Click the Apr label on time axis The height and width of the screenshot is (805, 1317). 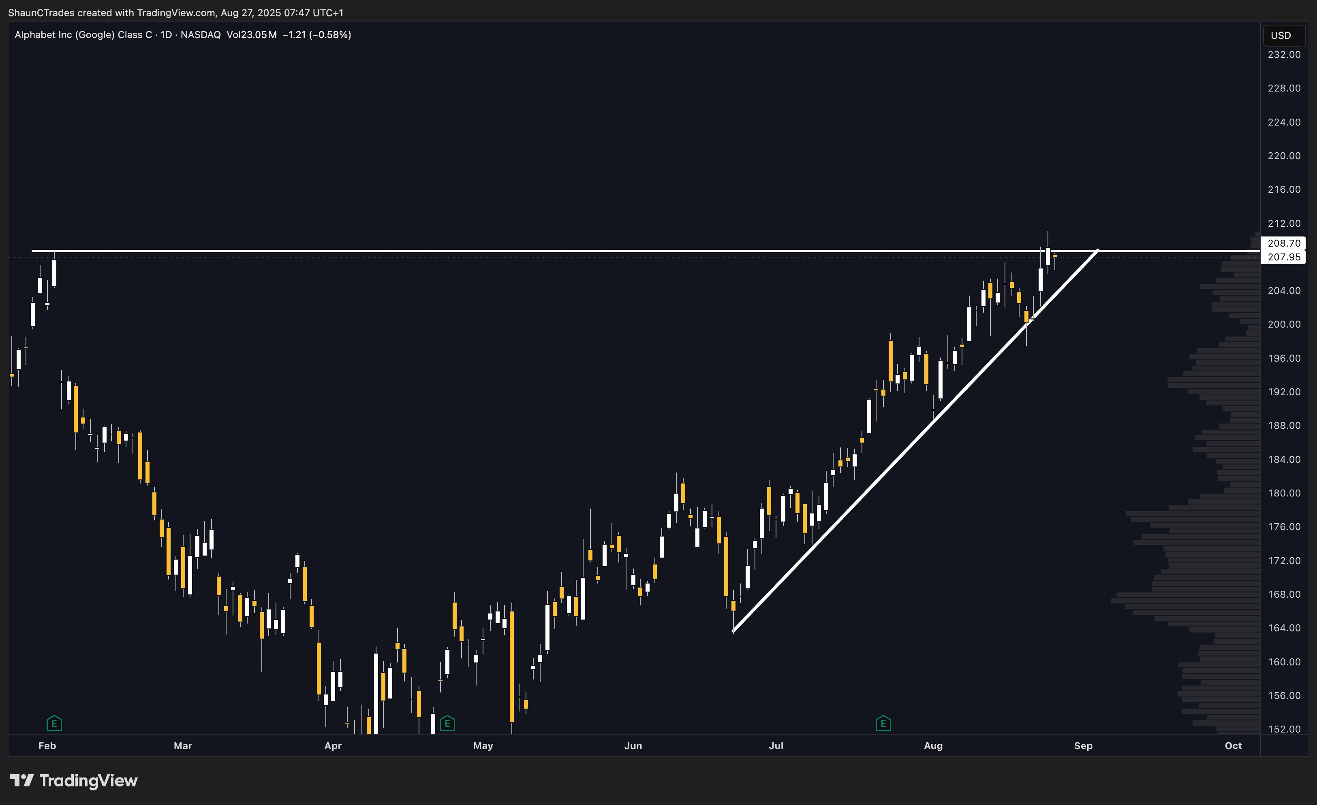333,746
